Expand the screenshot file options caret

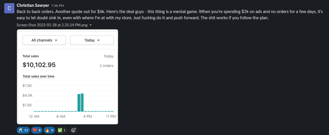pos(91,25)
